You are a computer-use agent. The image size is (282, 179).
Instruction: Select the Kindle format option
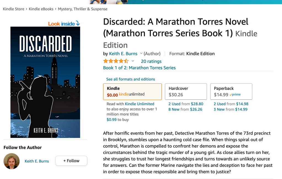[132, 91]
